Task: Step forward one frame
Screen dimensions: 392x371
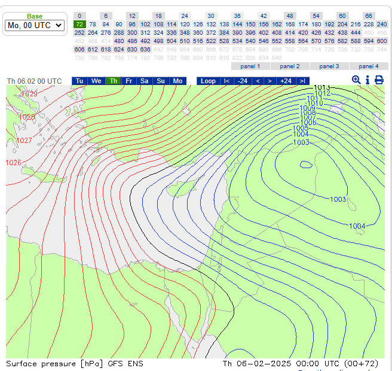Action: click(x=270, y=81)
